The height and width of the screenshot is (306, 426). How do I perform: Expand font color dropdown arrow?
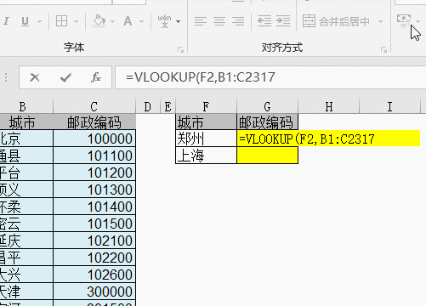tap(141, 21)
